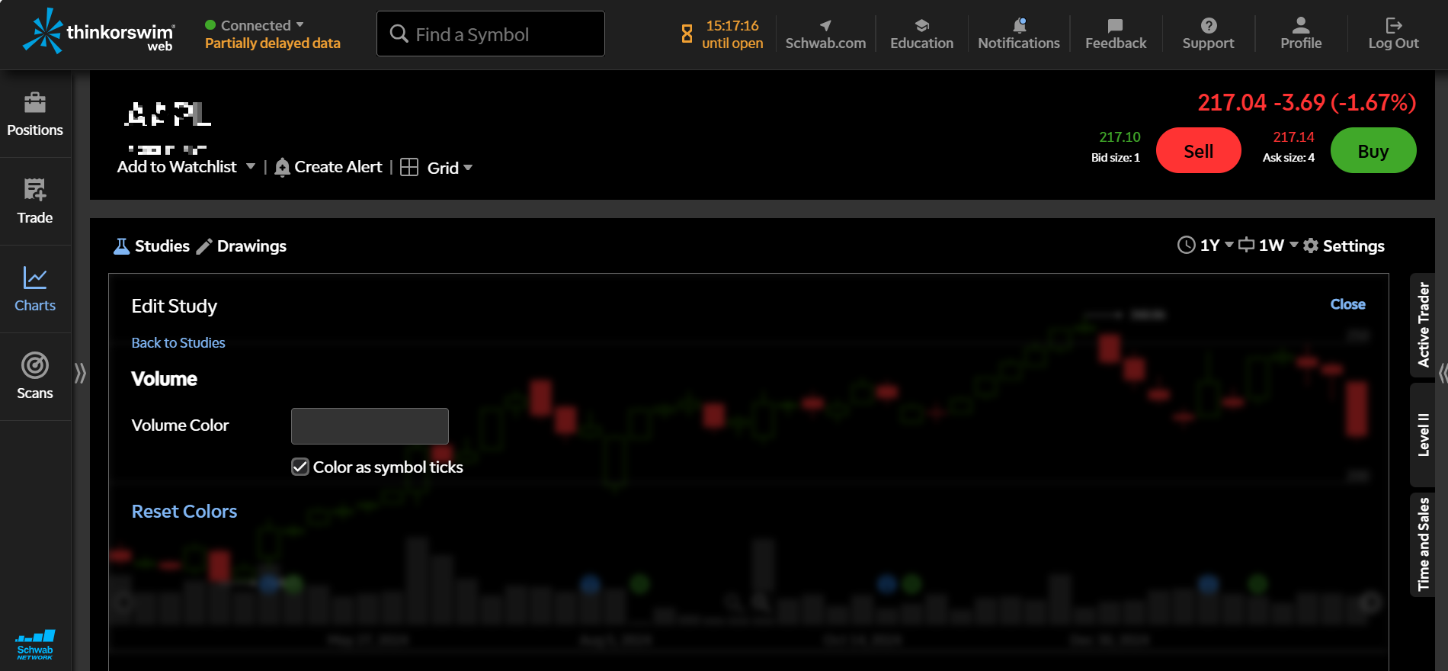Open the Scans target icon
The height and width of the screenshot is (671, 1448).
35,366
